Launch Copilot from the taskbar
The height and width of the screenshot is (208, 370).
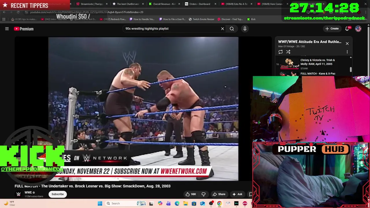pyautogui.click(x=160, y=203)
